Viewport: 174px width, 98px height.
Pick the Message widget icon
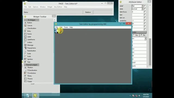point(25,45)
